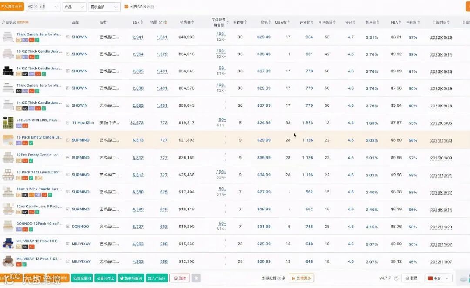Open the 教程 tutorial button
Viewport: 470px width, 288px height.
[x=411, y=278]
